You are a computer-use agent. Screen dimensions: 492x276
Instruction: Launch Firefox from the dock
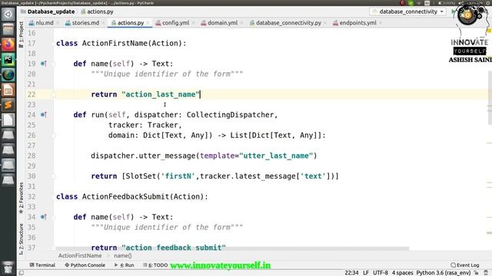pyautogui.click(x=8, y=44)
